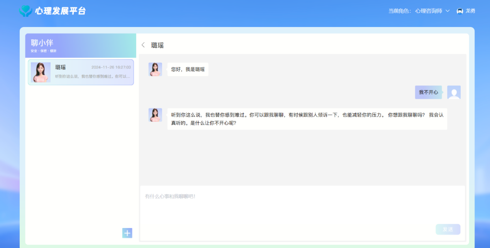This screenshot has height=248, width=490.
Task: Go back using the left arrow icon
Action: click(x=143, y=45)
